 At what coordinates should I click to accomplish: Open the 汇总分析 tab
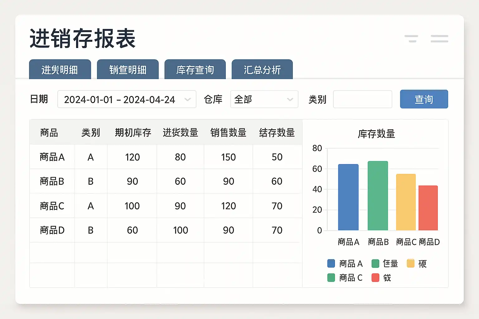pos(262,69)
